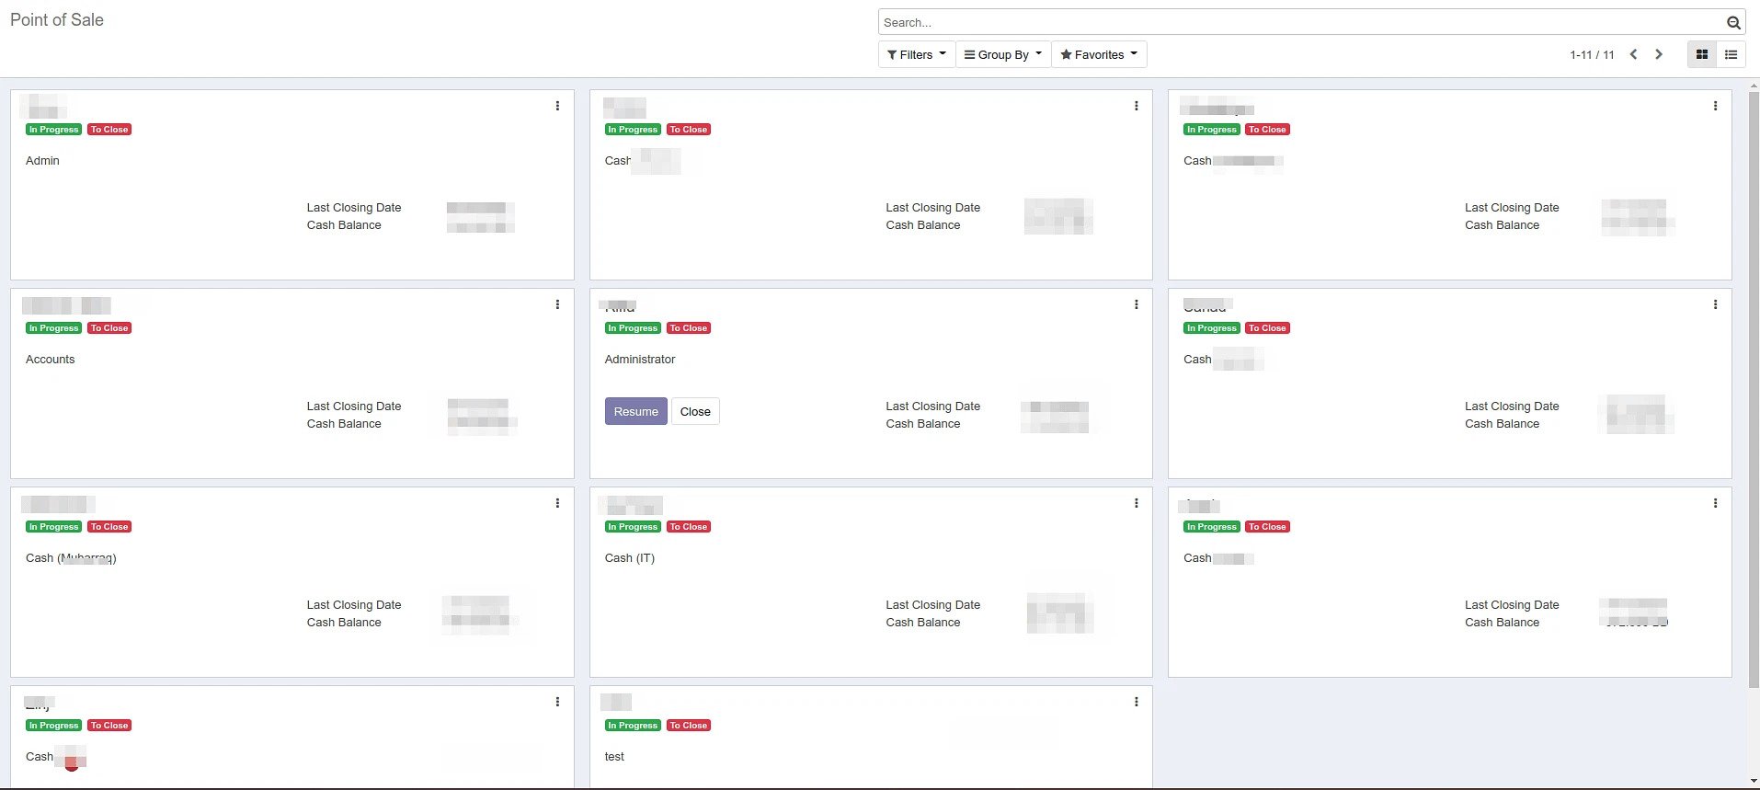The image size is (1760, 790).
Task: Switch to list view
Action: [x=1731, y=55]
